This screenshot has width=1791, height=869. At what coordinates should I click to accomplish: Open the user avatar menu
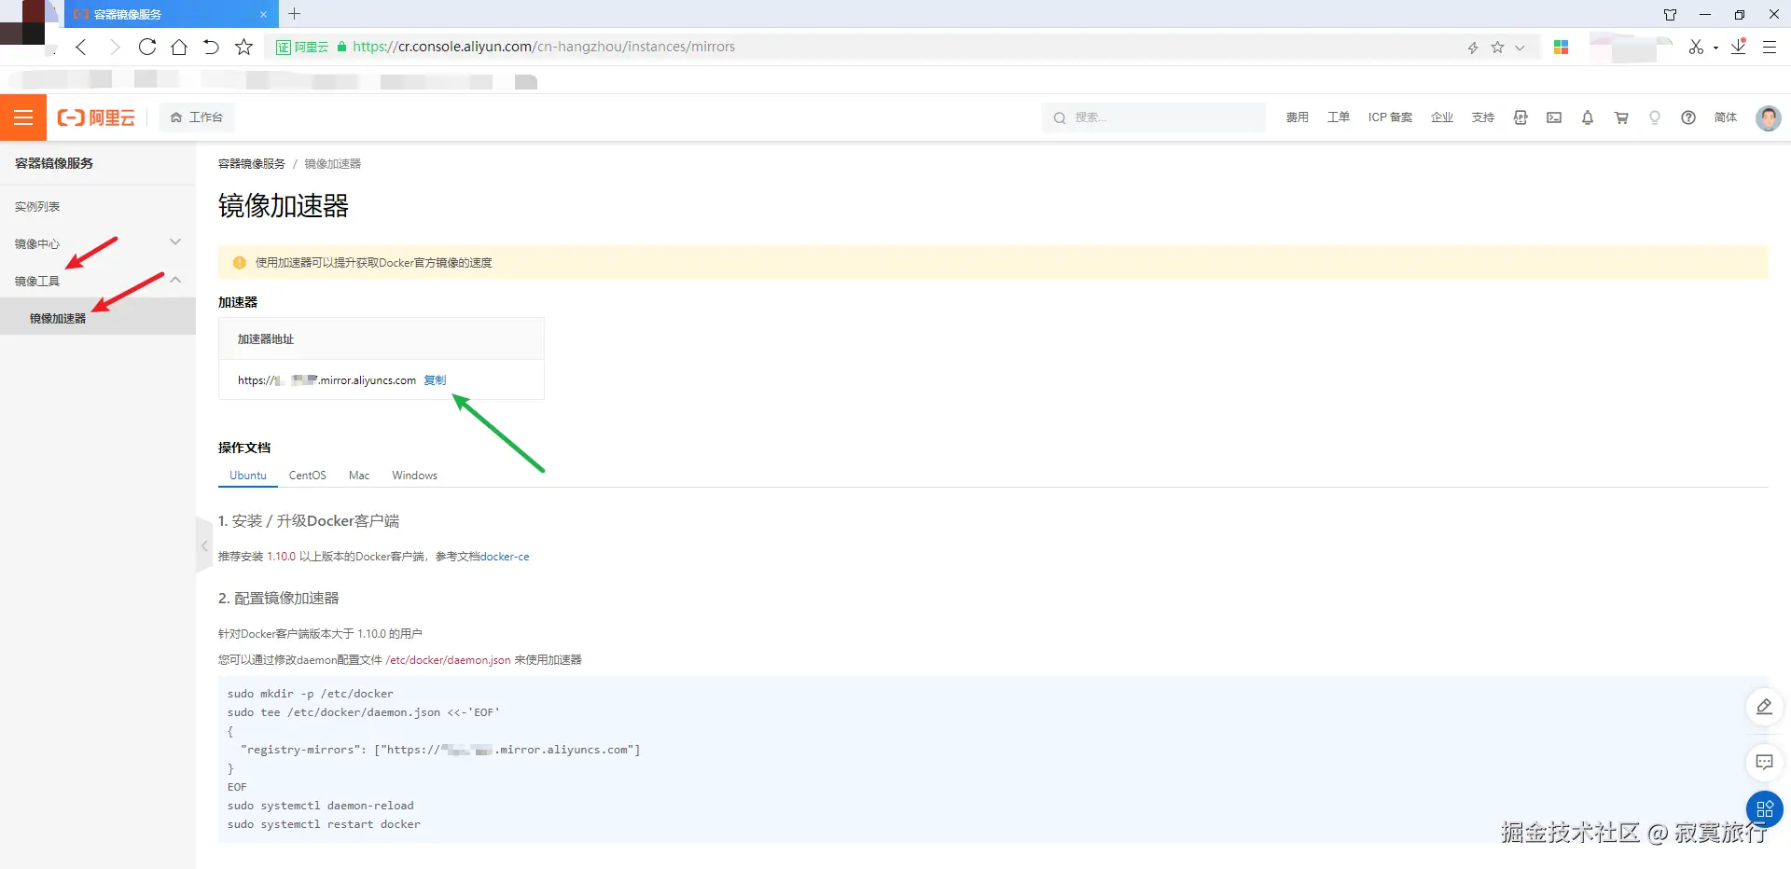[1768, 117]
